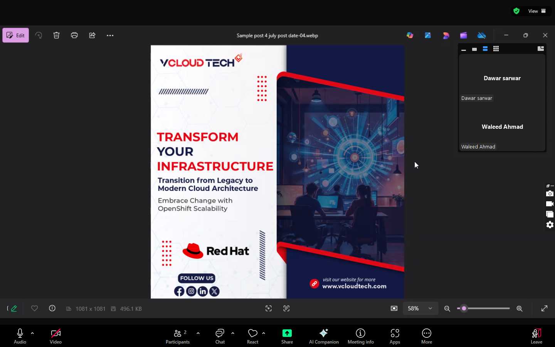This screenshot has width=555, height=347.
Task: Open the Chat panel
Action: pos(220,336)
